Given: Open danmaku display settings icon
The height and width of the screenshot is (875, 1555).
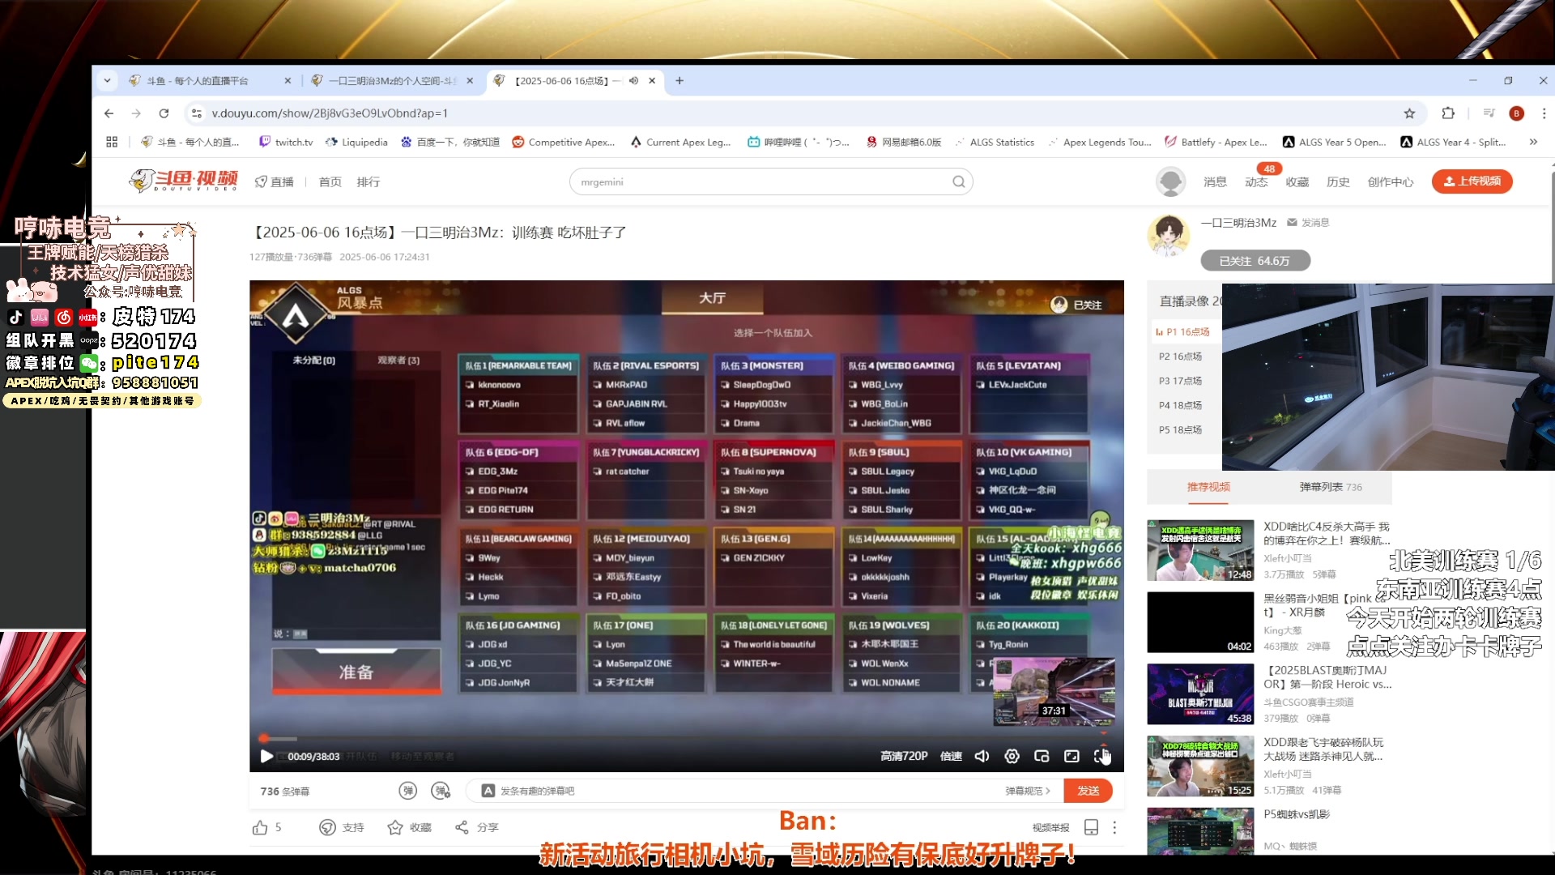Looking at the screenshot, I should tap(441, 791).
